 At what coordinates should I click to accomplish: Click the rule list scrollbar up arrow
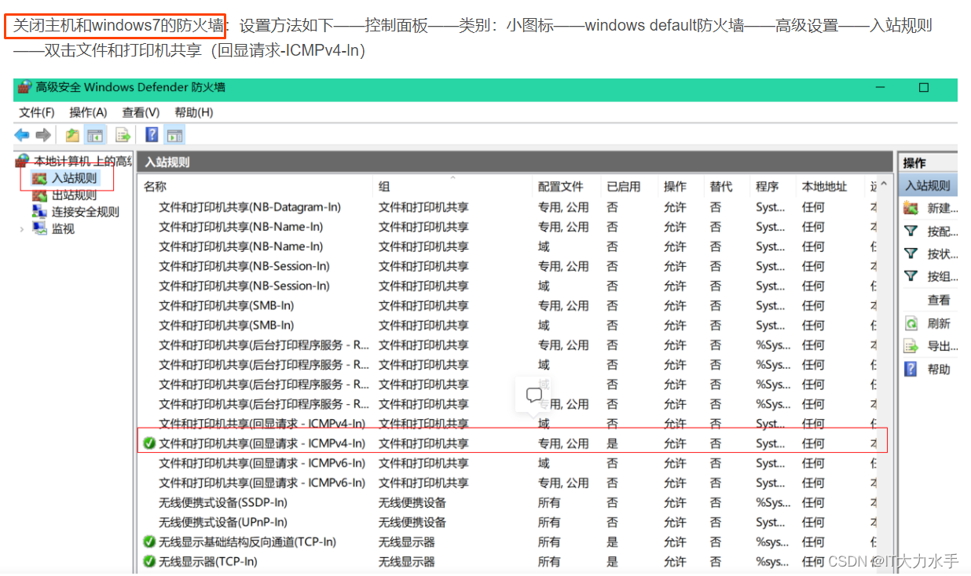[883, 185]
